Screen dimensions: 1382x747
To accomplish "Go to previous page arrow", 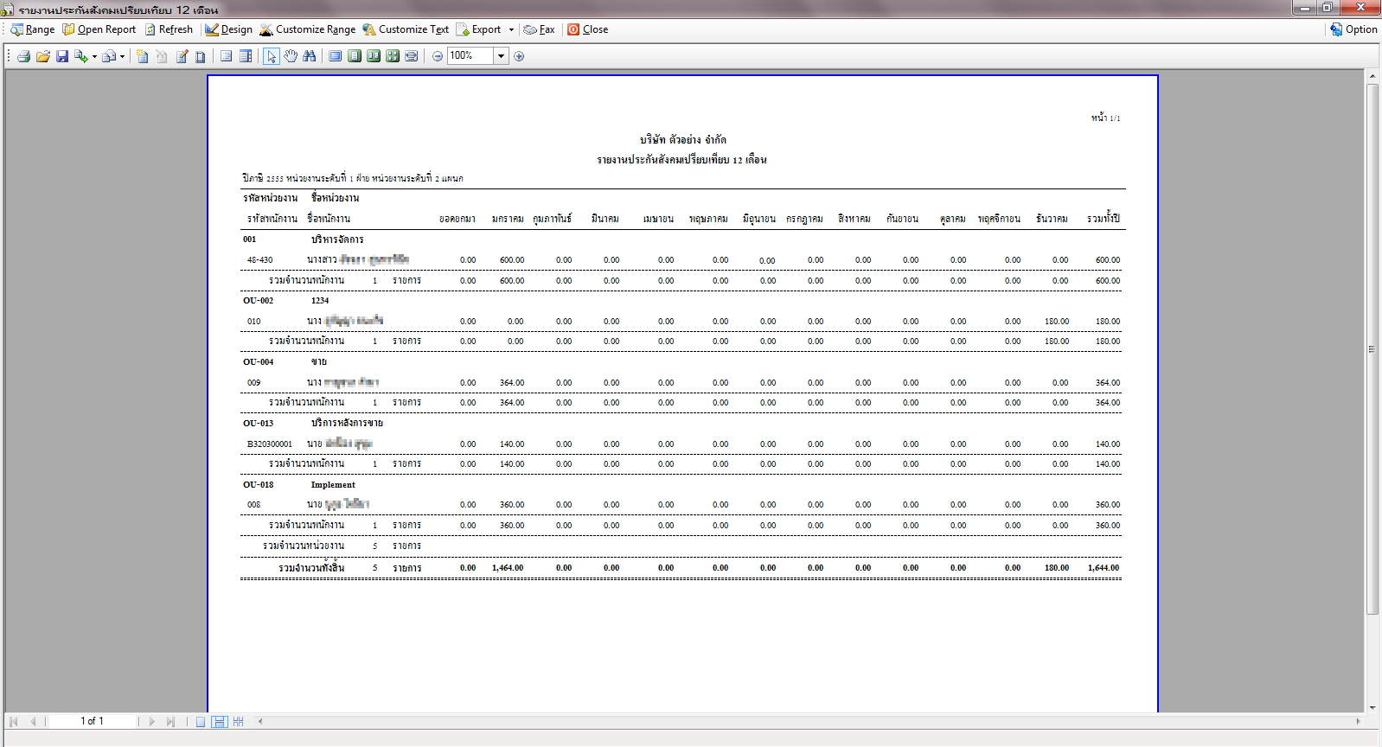I will click(x=33, y=721).
